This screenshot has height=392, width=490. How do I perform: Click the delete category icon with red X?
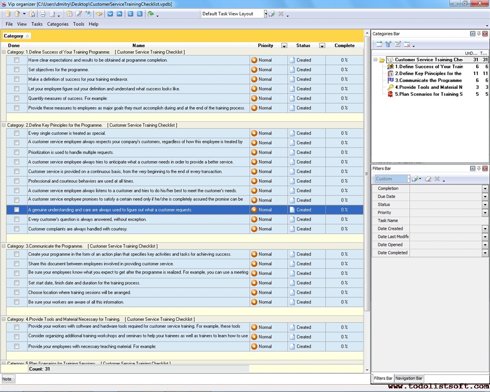[407, 45]
